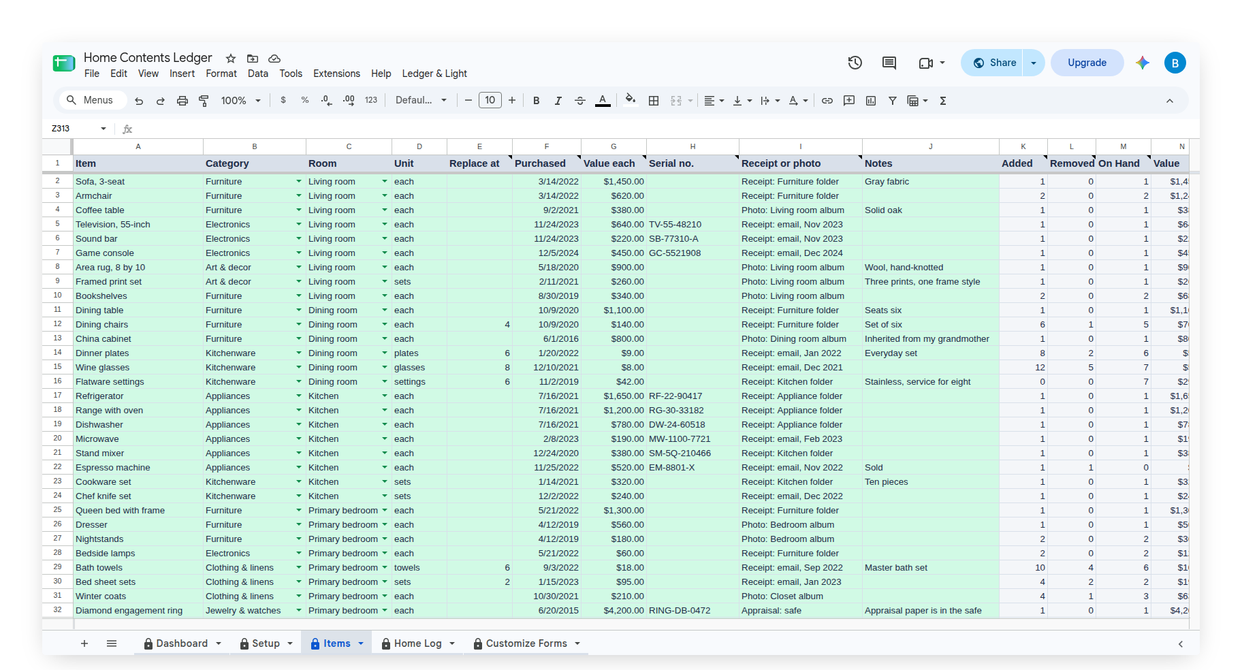This screenshot has height=670, width=1242.
Task: Insert a link with the link icon
Action: coord(827,101)
